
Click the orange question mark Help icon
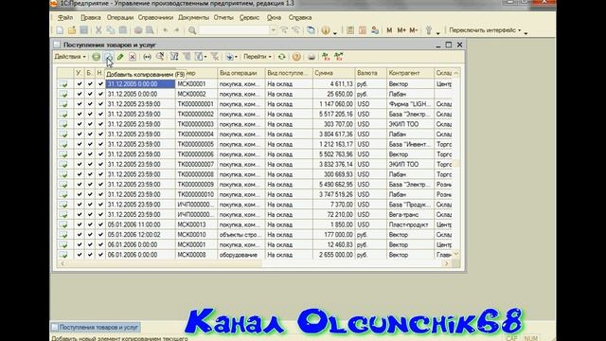pyautogui.click(x=296, y=57)
